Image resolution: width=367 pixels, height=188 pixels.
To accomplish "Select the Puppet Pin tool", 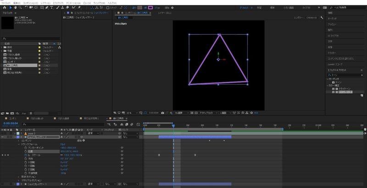I will pos(79,7).
